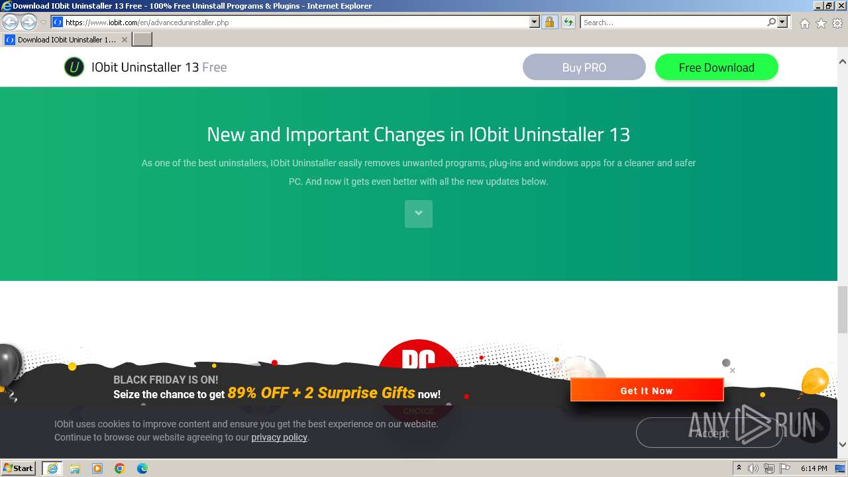The image size is (848, 477).
Task: Click the iobit.com address bar URL
Action: pos(147,22)
